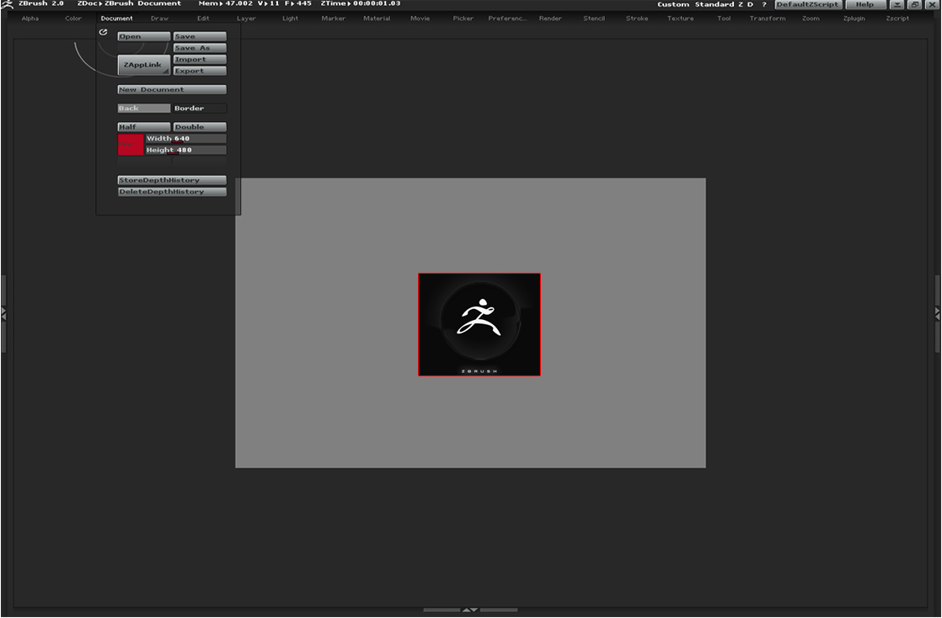The image size is (942, 618).
Task: Open the Render menu
Action: [550, 19]
